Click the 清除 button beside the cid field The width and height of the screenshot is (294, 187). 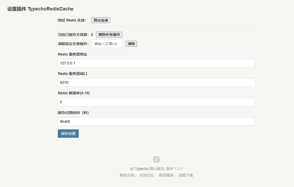(131, 44)
